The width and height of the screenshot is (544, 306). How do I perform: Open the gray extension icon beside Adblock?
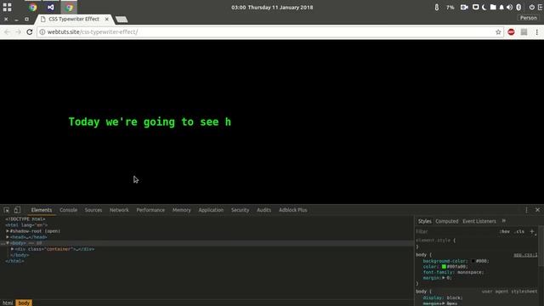tap(524, 32)
